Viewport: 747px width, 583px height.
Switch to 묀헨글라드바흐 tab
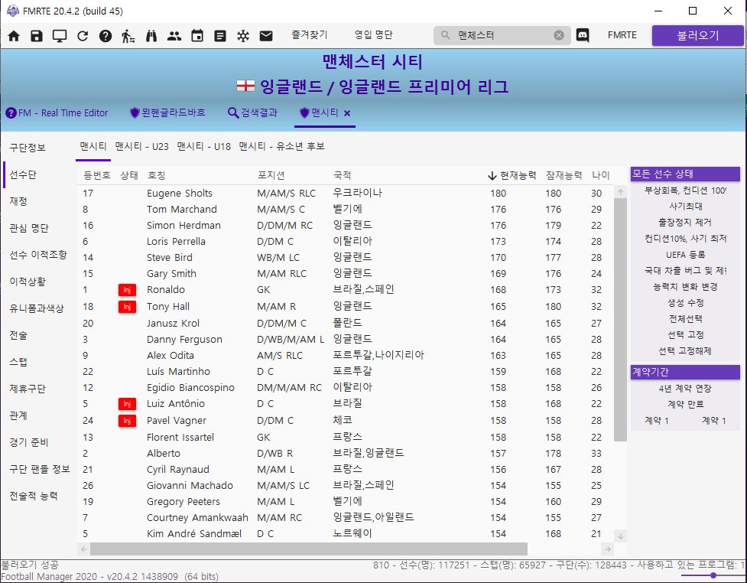(x=167, y=113)
